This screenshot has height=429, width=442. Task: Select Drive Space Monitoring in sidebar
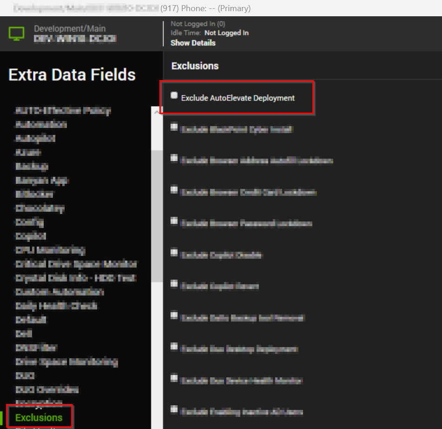(66, 362)
